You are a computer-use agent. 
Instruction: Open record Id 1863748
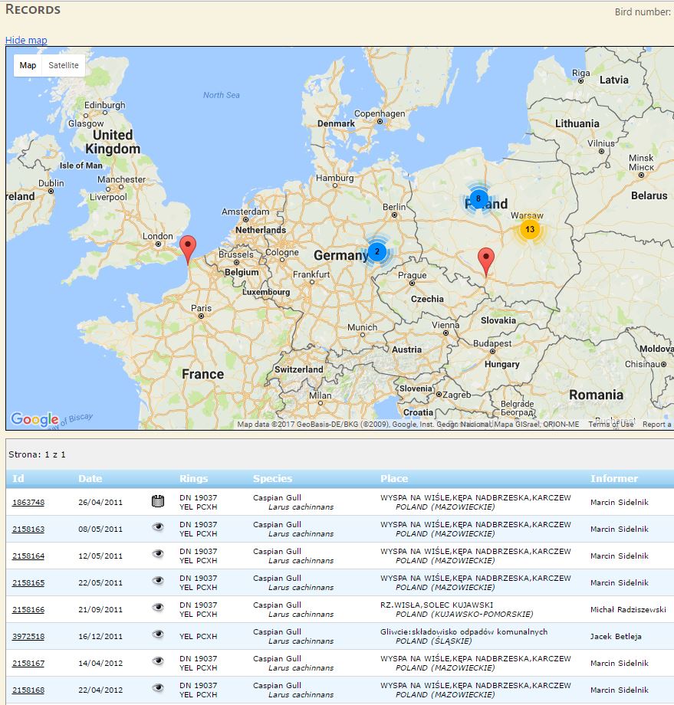(x=28, y=503)
